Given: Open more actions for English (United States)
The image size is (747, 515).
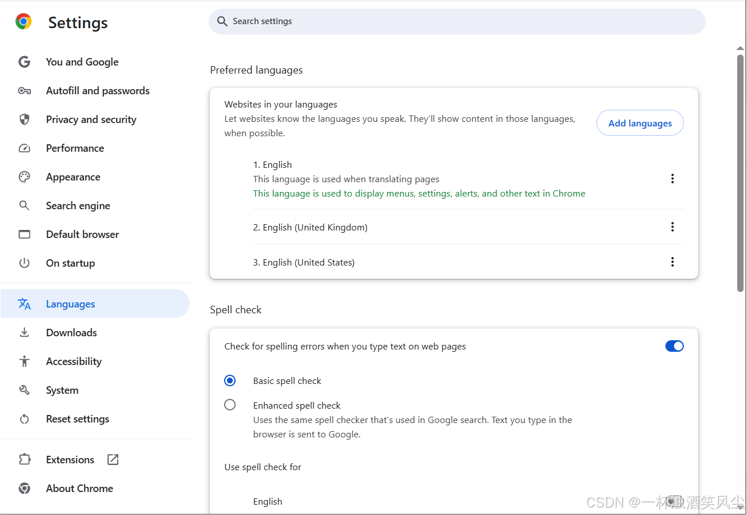Looking at the screenshot, I should [x=672, y=262].
